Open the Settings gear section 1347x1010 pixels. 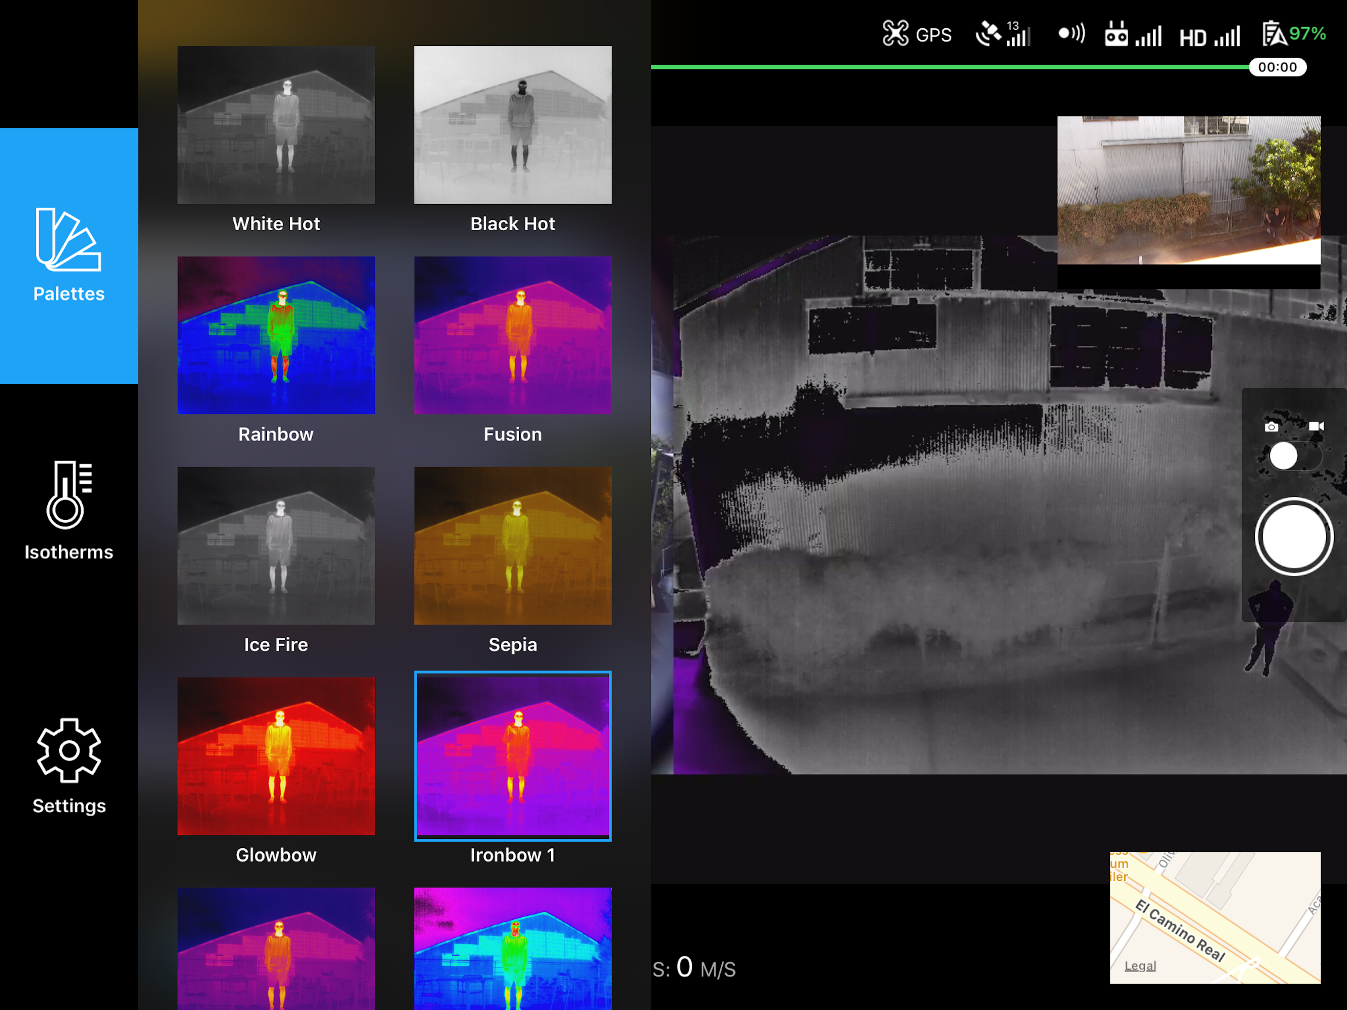pyautogui.click(x=69, y=765)
